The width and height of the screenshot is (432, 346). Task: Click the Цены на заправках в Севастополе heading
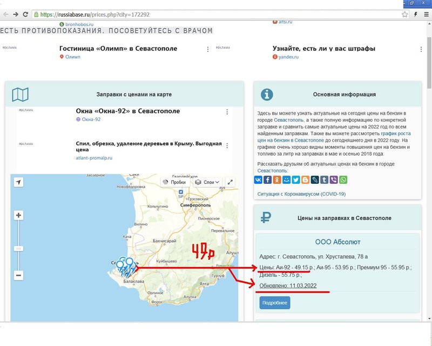[345, 218]
